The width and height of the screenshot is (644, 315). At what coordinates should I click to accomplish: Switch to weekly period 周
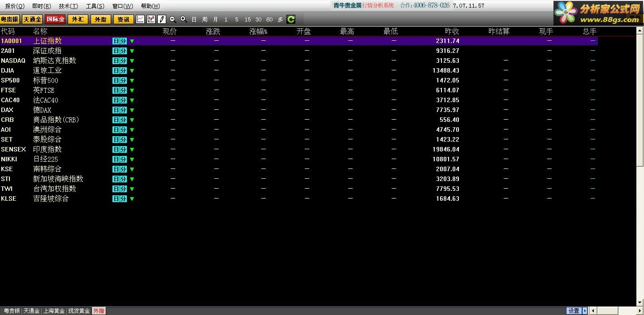205,20
